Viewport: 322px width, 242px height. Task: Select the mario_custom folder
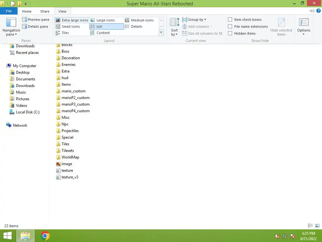pos(71,91)
